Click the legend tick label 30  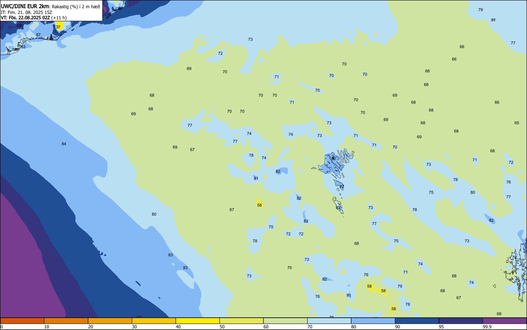tap(134, 327)
